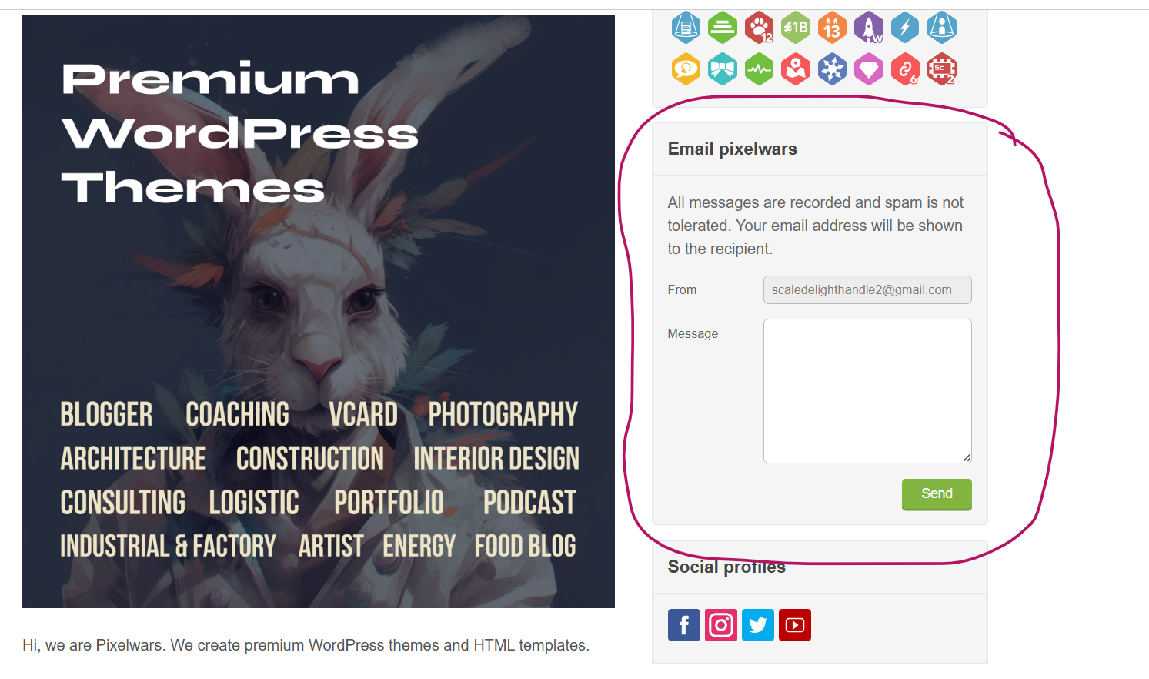Click the red paw print badge

(x=760, y=28)
